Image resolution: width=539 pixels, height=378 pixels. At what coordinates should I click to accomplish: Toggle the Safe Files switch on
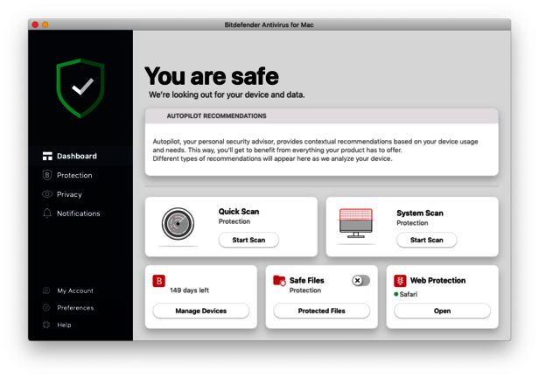pos(360,281)
